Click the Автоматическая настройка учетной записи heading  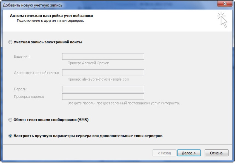pyautogui.click(x=51, y=16)
